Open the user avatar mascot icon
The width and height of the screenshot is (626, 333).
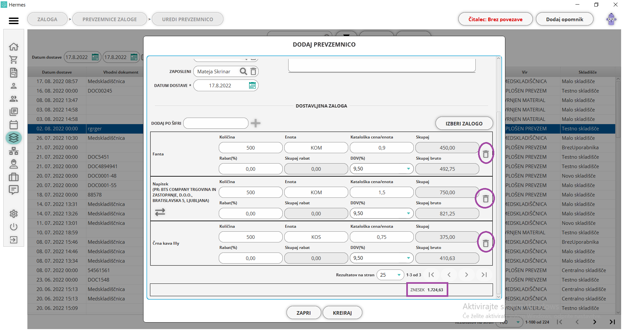coord(611,19)
